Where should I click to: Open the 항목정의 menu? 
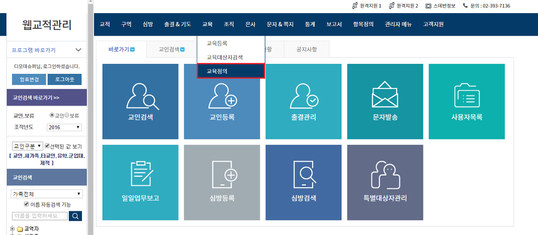tap(363, 24)
